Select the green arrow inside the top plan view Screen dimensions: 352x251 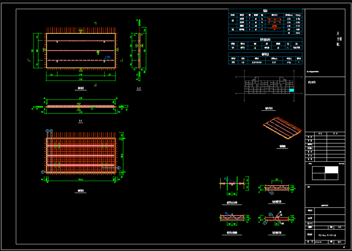point(98,53)
